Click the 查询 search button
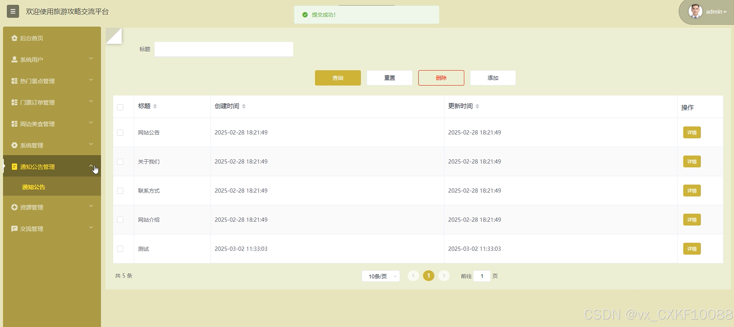The height and width of the screenshot is (327, 734). click(338, 78)
